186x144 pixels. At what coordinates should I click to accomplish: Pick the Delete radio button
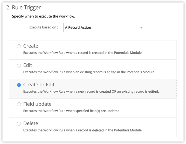[x=19, y=124]
